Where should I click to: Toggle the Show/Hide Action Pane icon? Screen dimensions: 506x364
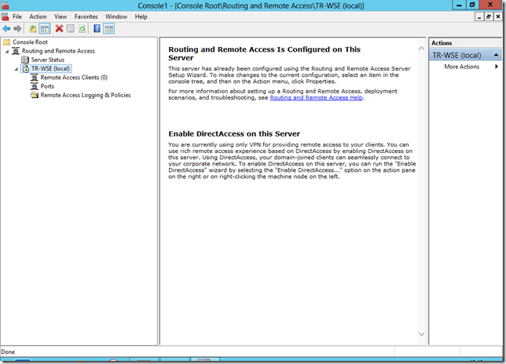pyautogui.click(x=109, y=28)
